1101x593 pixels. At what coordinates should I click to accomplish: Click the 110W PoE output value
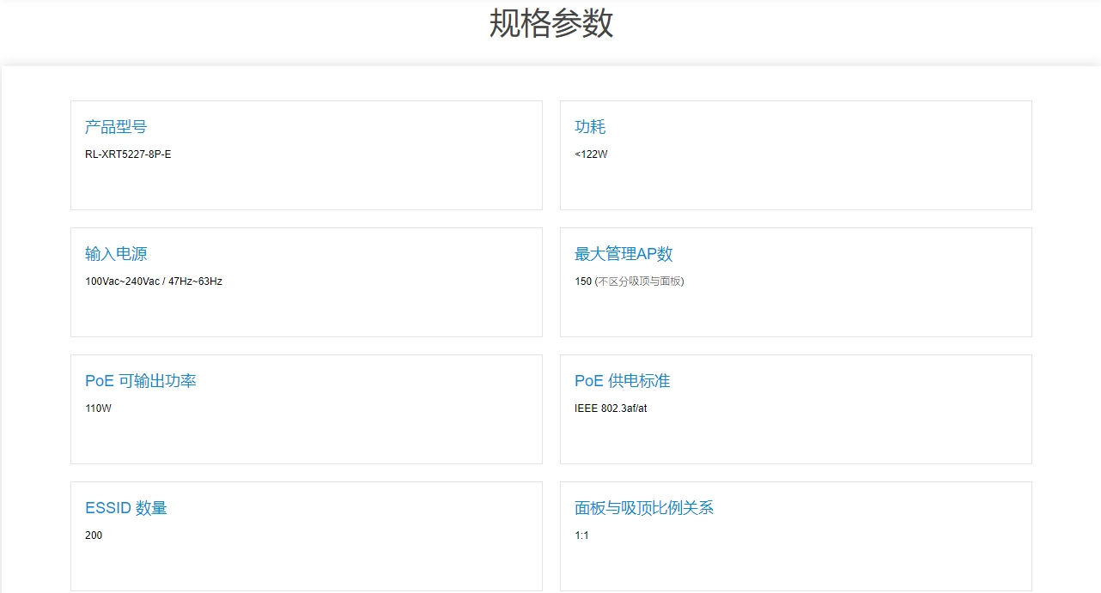pos(98,408)
